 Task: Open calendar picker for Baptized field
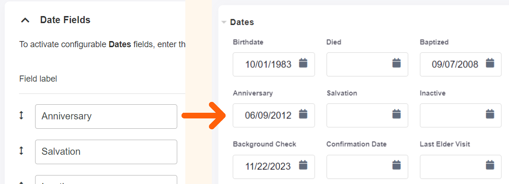[490, 63]
